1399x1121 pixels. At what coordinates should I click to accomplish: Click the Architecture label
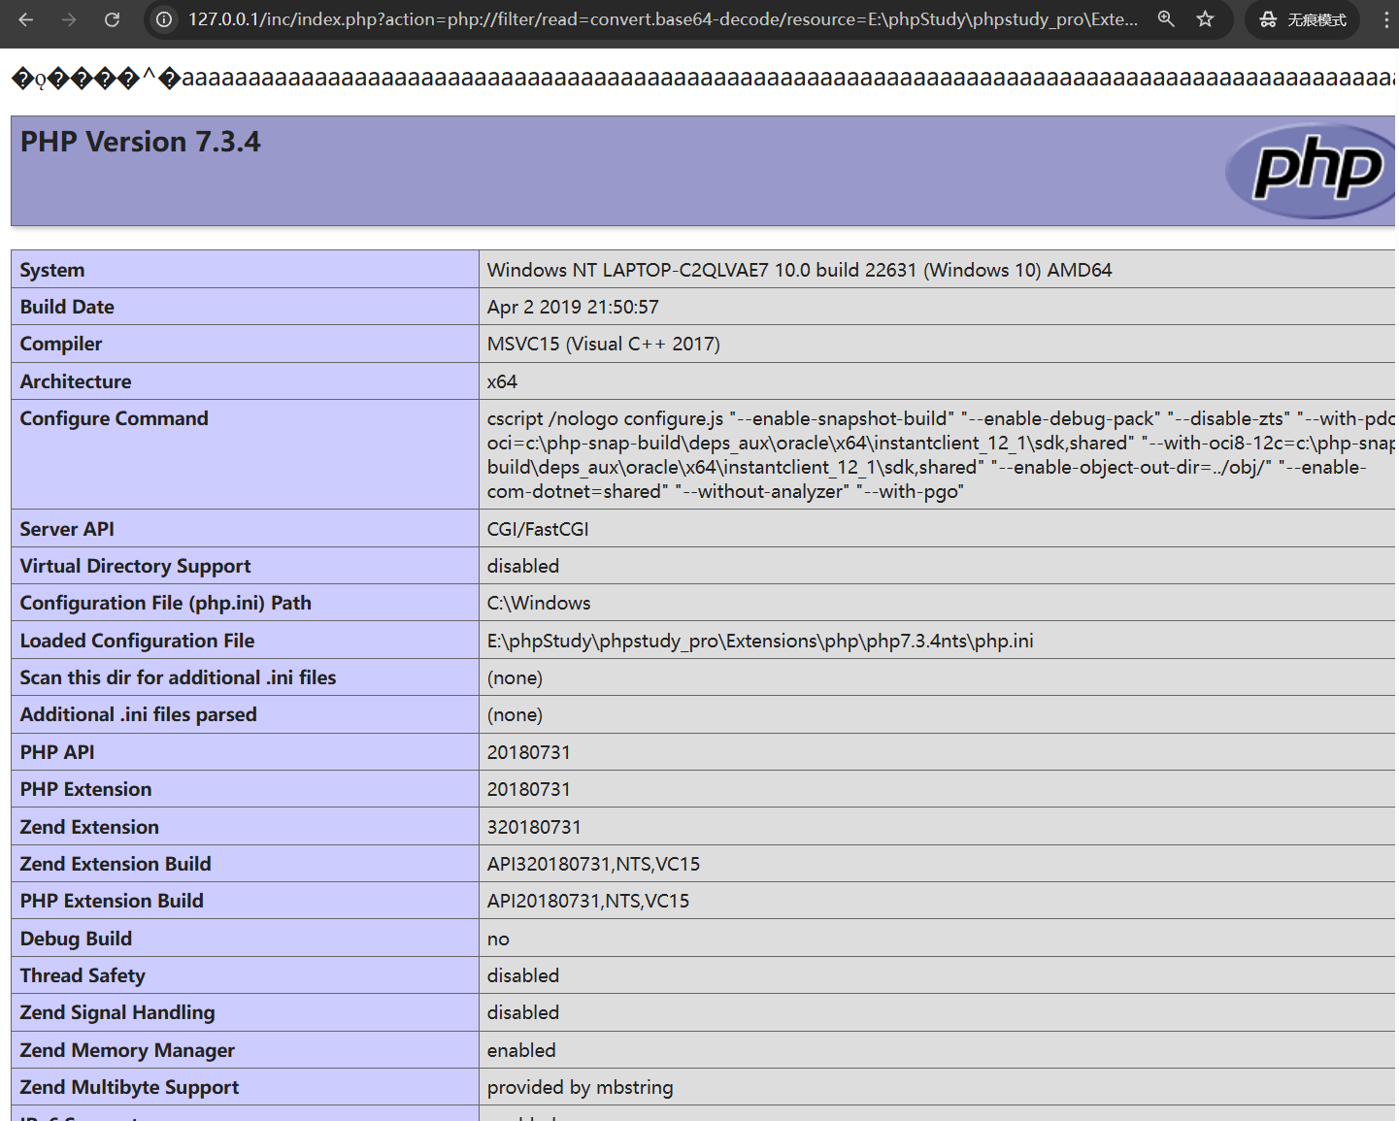coord(76,381)
